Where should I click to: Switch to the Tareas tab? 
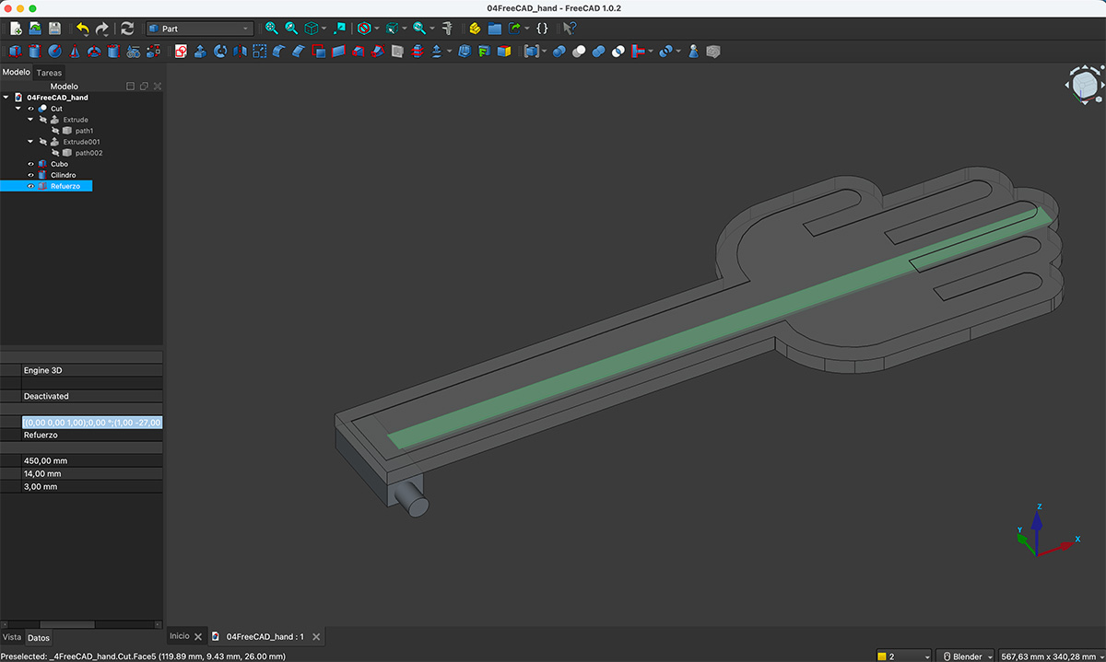point(49,72)
